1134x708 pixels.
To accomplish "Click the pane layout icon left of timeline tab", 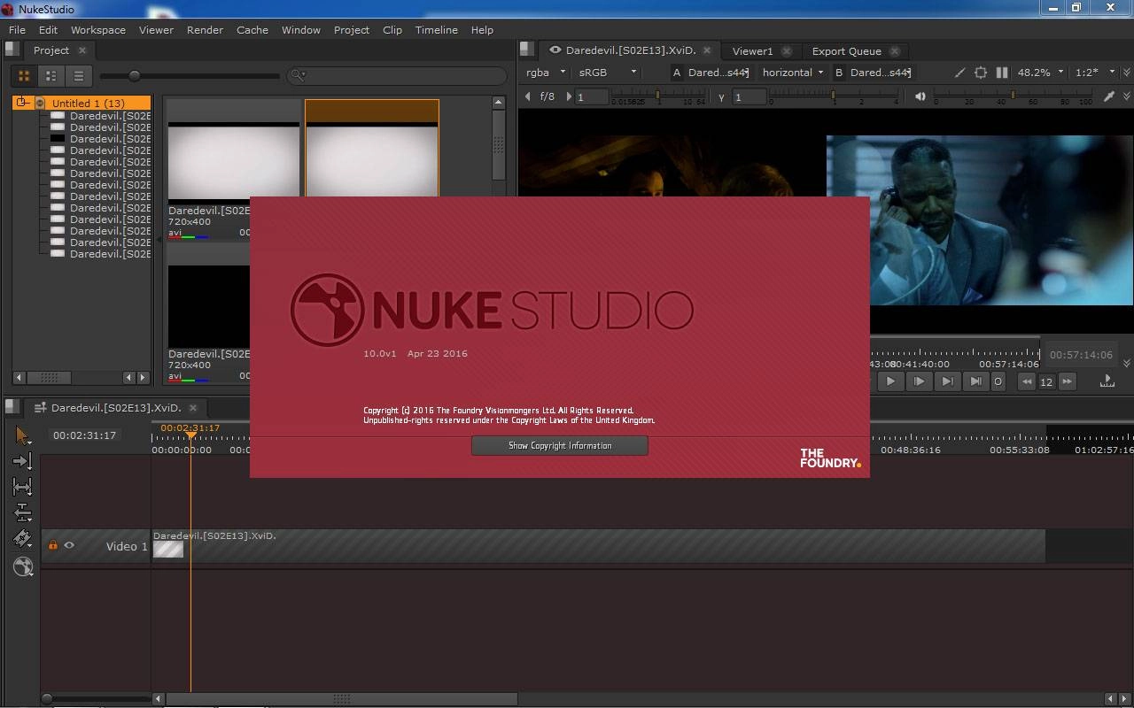I will pos(12,407).
